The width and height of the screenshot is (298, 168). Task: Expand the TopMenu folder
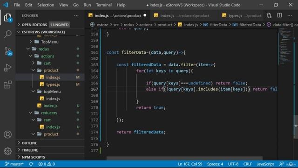[x=50, y=42]
